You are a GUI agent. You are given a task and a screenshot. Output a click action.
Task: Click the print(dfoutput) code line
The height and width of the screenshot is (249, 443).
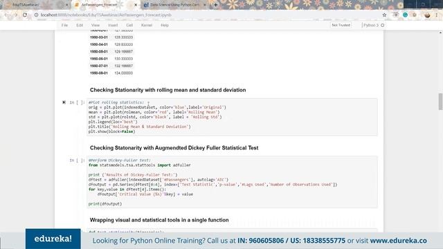pos(105,203)
